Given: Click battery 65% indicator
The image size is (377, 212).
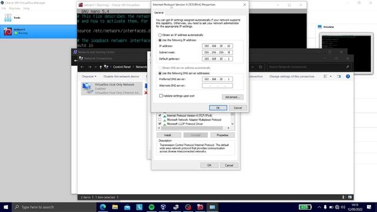Looking at the screenshot, I should click(305, 207).
